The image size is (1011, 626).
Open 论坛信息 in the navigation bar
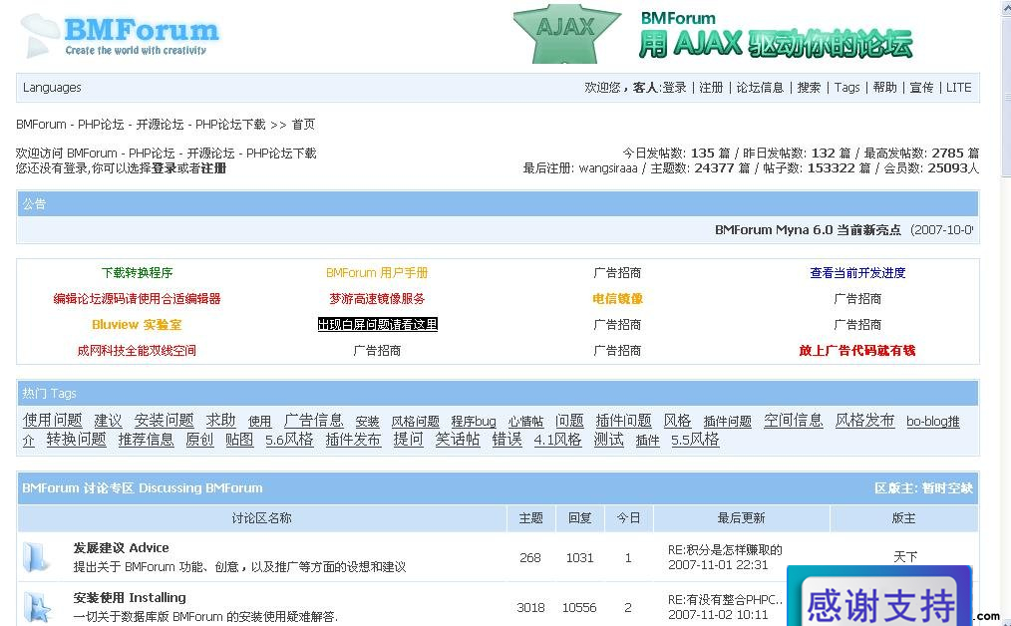click(x=760, y=88)
